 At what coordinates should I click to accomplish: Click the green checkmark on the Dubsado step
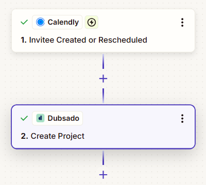[x=24, y=118]
